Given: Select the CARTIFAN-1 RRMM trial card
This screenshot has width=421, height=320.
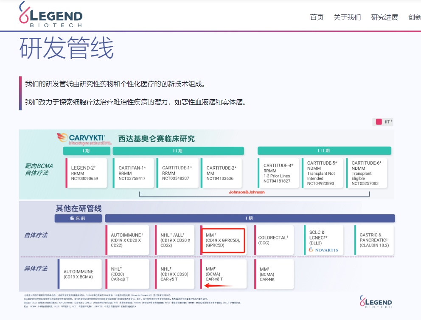Looking at the screenshot, I should point(133,173).
